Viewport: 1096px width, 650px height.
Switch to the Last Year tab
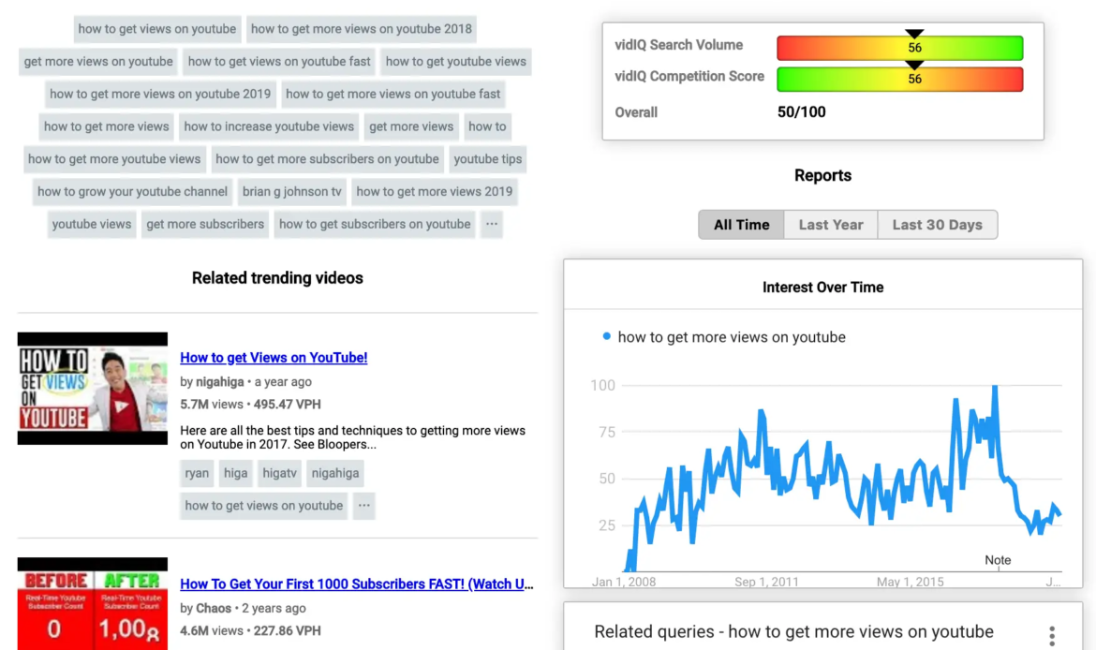(x=830, y=225)
